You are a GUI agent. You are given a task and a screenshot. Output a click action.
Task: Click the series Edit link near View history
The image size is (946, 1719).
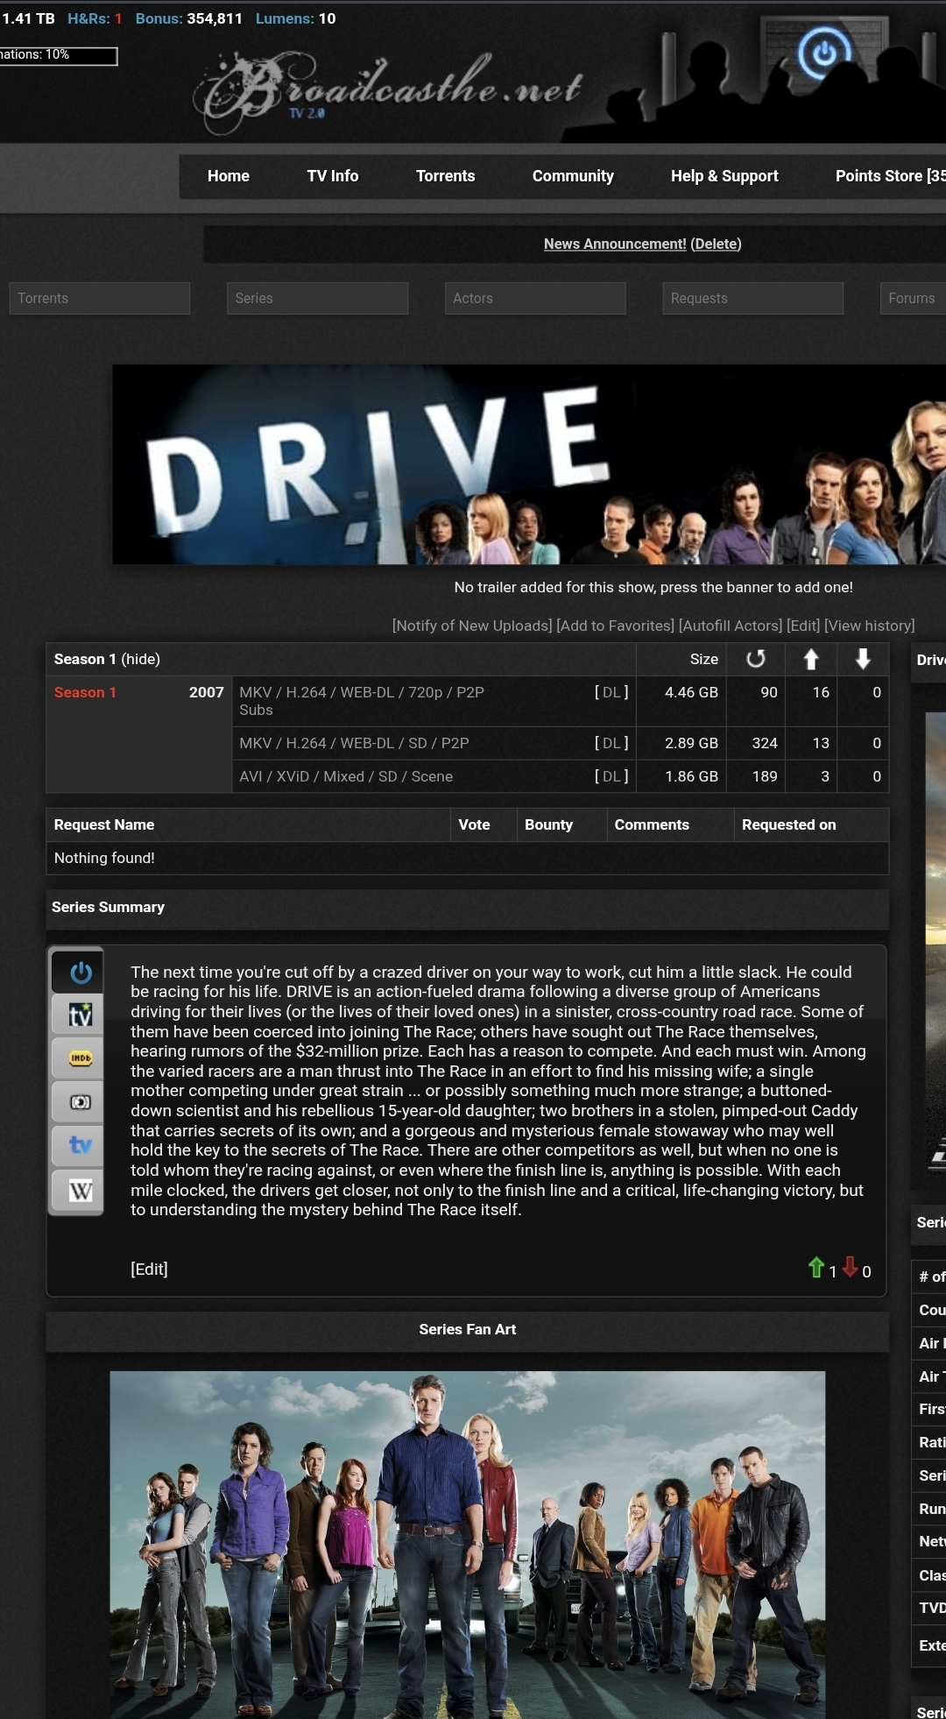[803, 626]
